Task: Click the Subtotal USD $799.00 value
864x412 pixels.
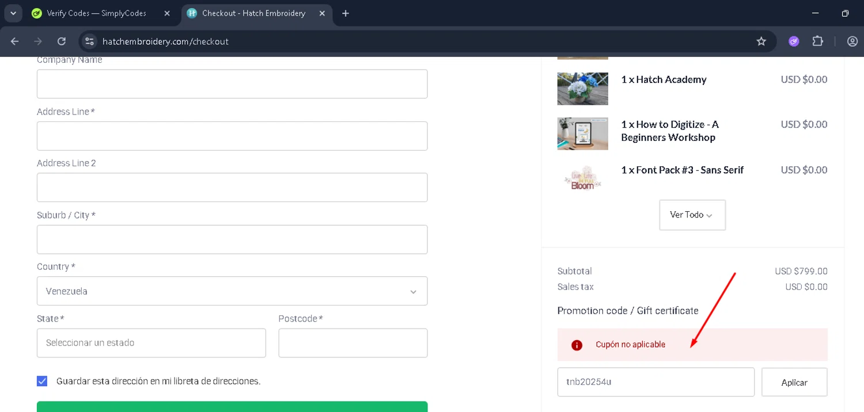Action: point(801,271)
